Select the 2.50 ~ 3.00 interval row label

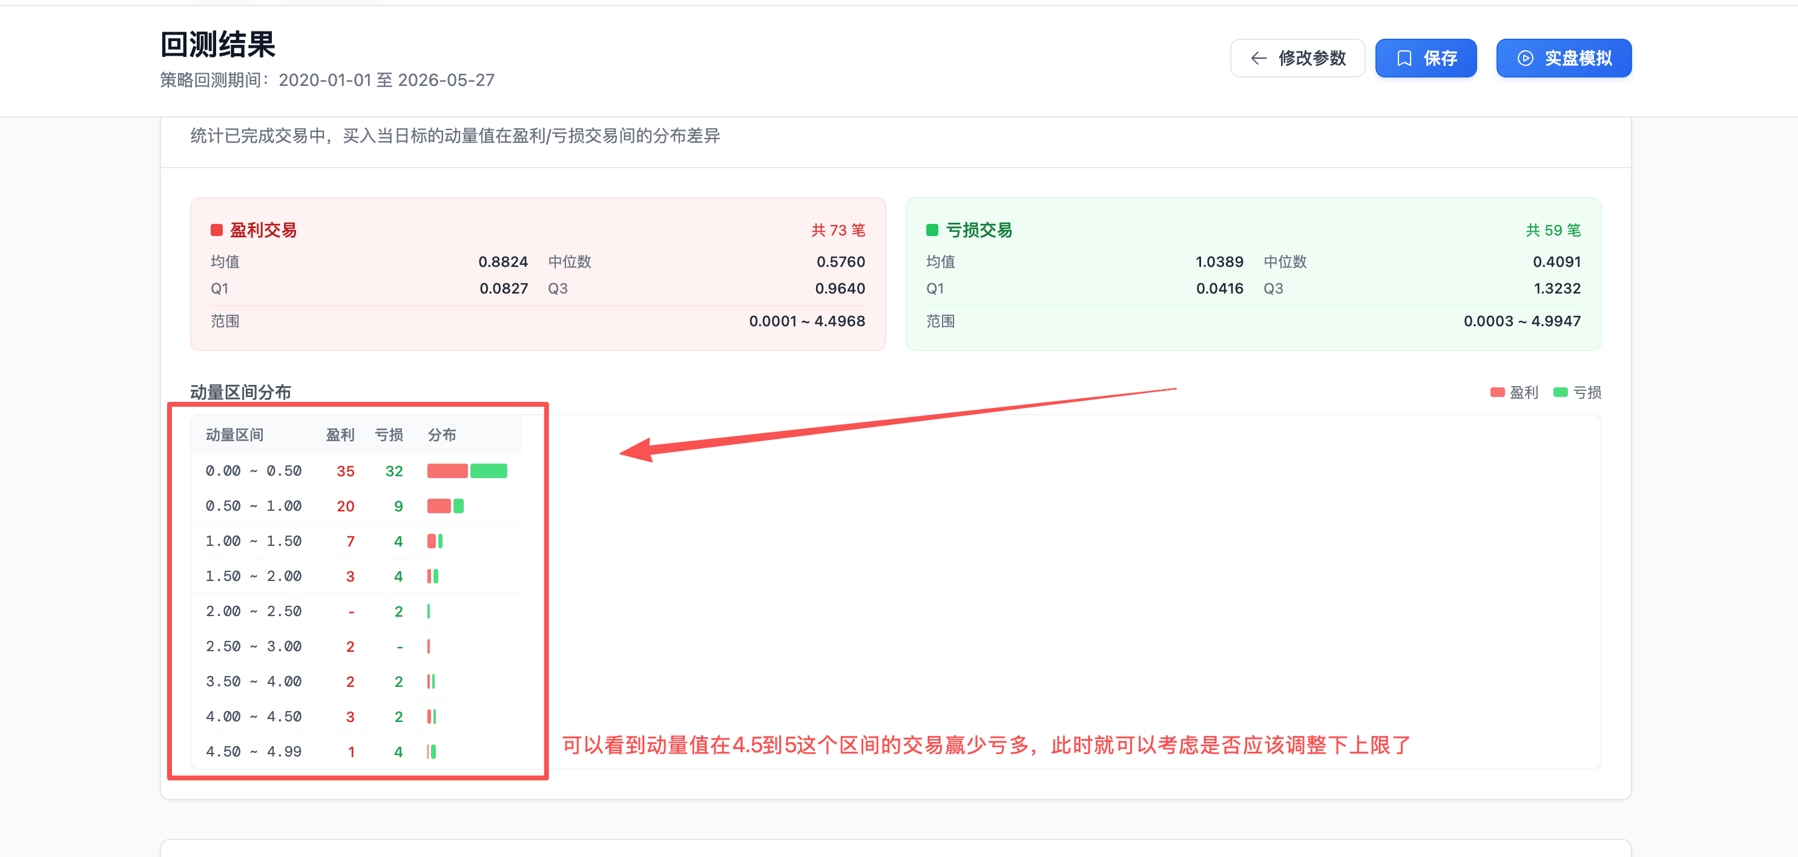pos(254,646)
